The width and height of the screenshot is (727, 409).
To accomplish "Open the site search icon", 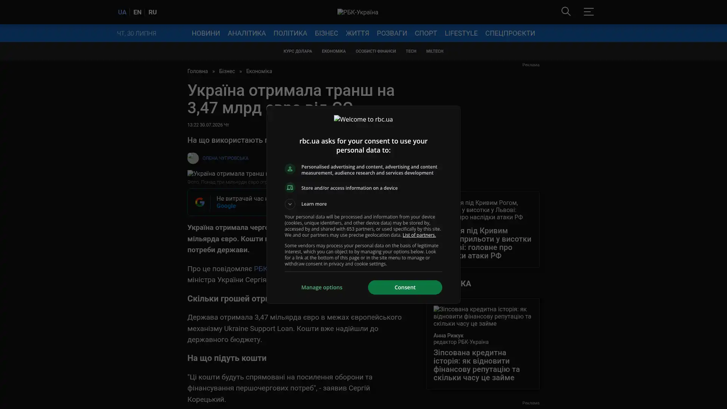I will tap(566, 12).
